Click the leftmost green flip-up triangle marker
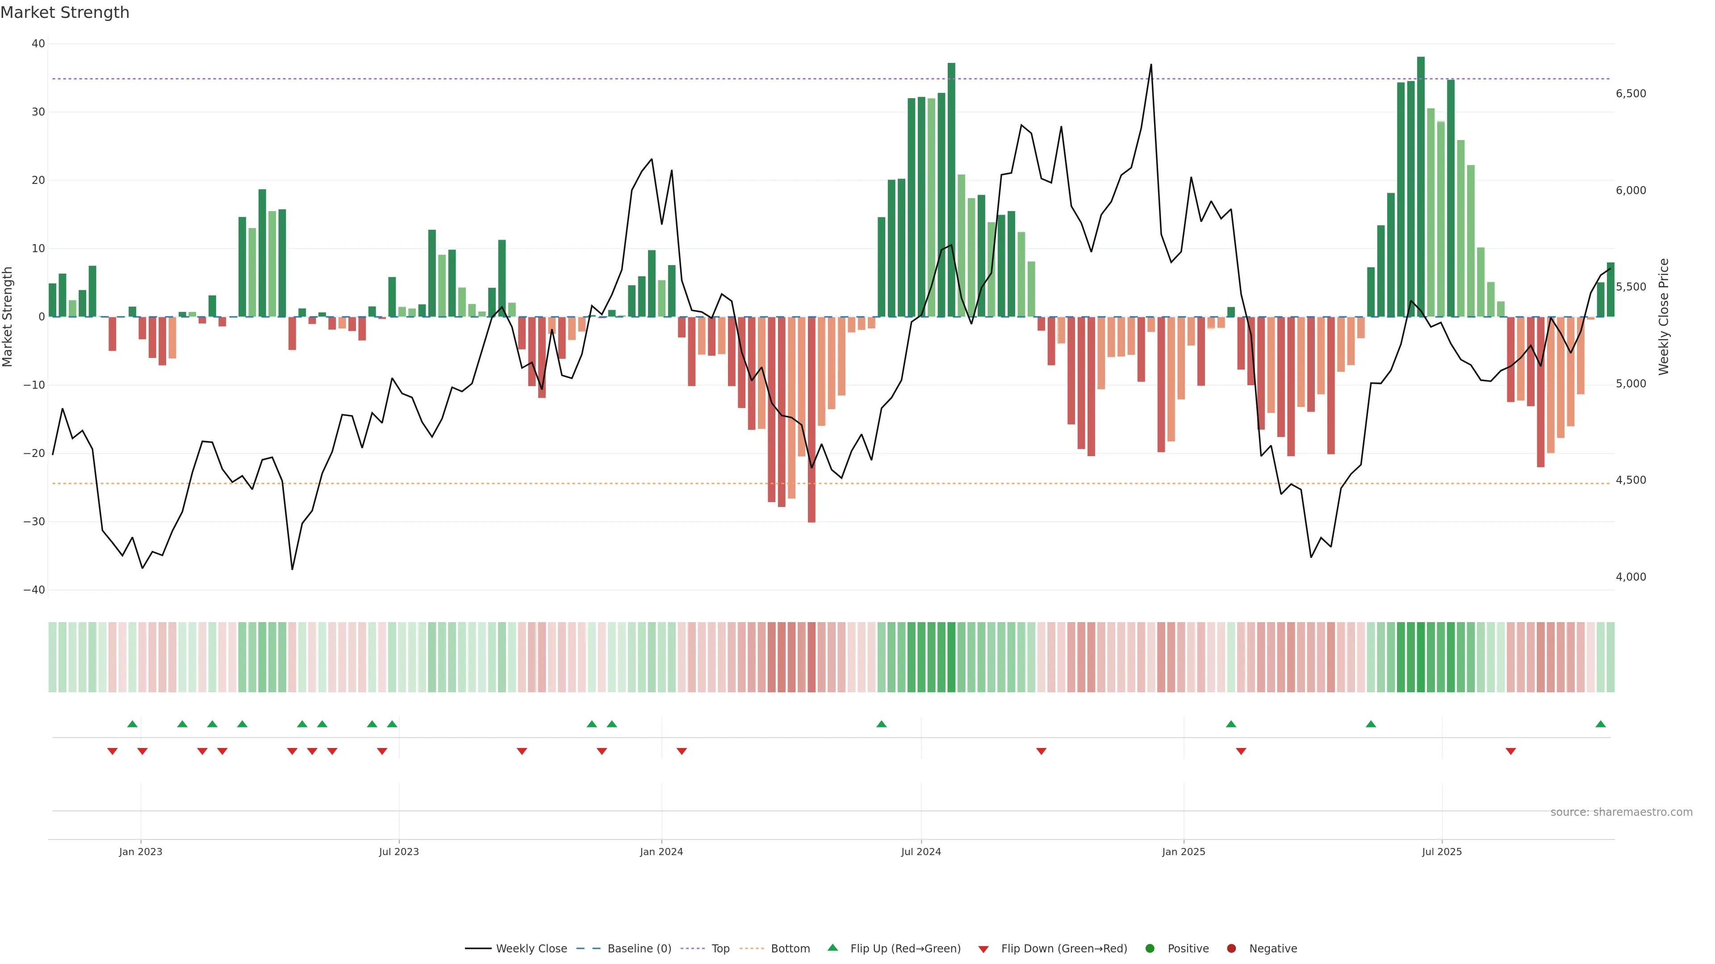This screenshot has height=964, width=1715. coord(133,724)
